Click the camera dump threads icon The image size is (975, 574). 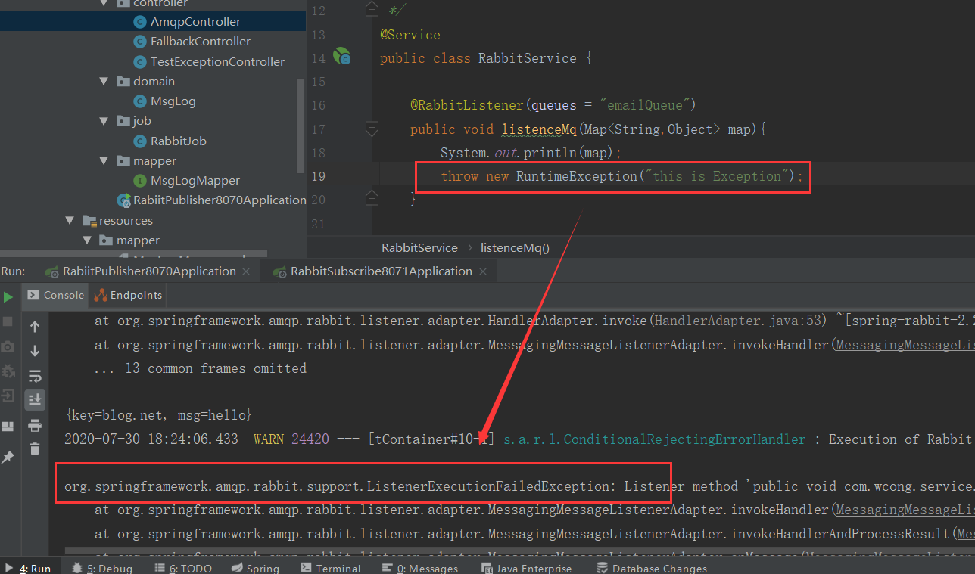8,346
